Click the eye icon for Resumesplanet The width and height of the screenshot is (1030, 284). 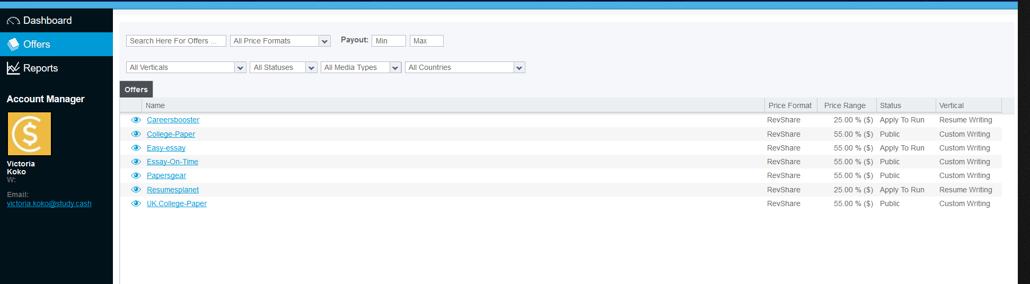136,190
